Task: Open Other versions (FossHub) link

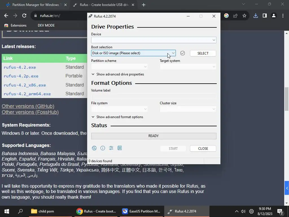Action: 30,112
